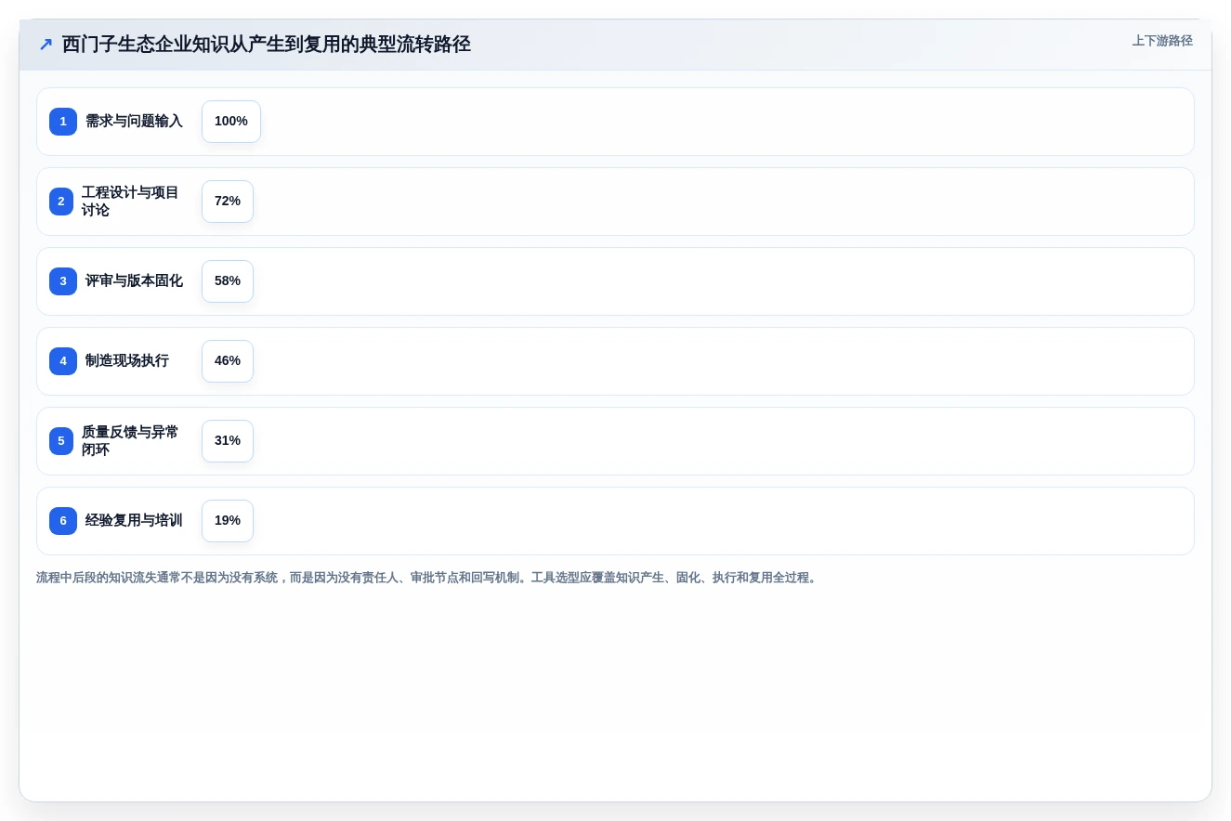Click the 上下游路径 label
Image resolution: width=1231 pixels, height=821 pixels.
point(1162,41)
